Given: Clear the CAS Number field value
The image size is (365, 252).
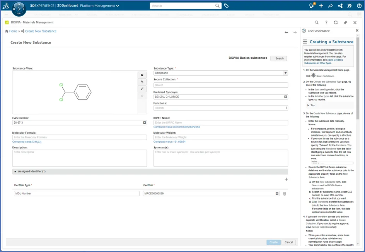Looking at the screenshot, I should tap(145, 123).
